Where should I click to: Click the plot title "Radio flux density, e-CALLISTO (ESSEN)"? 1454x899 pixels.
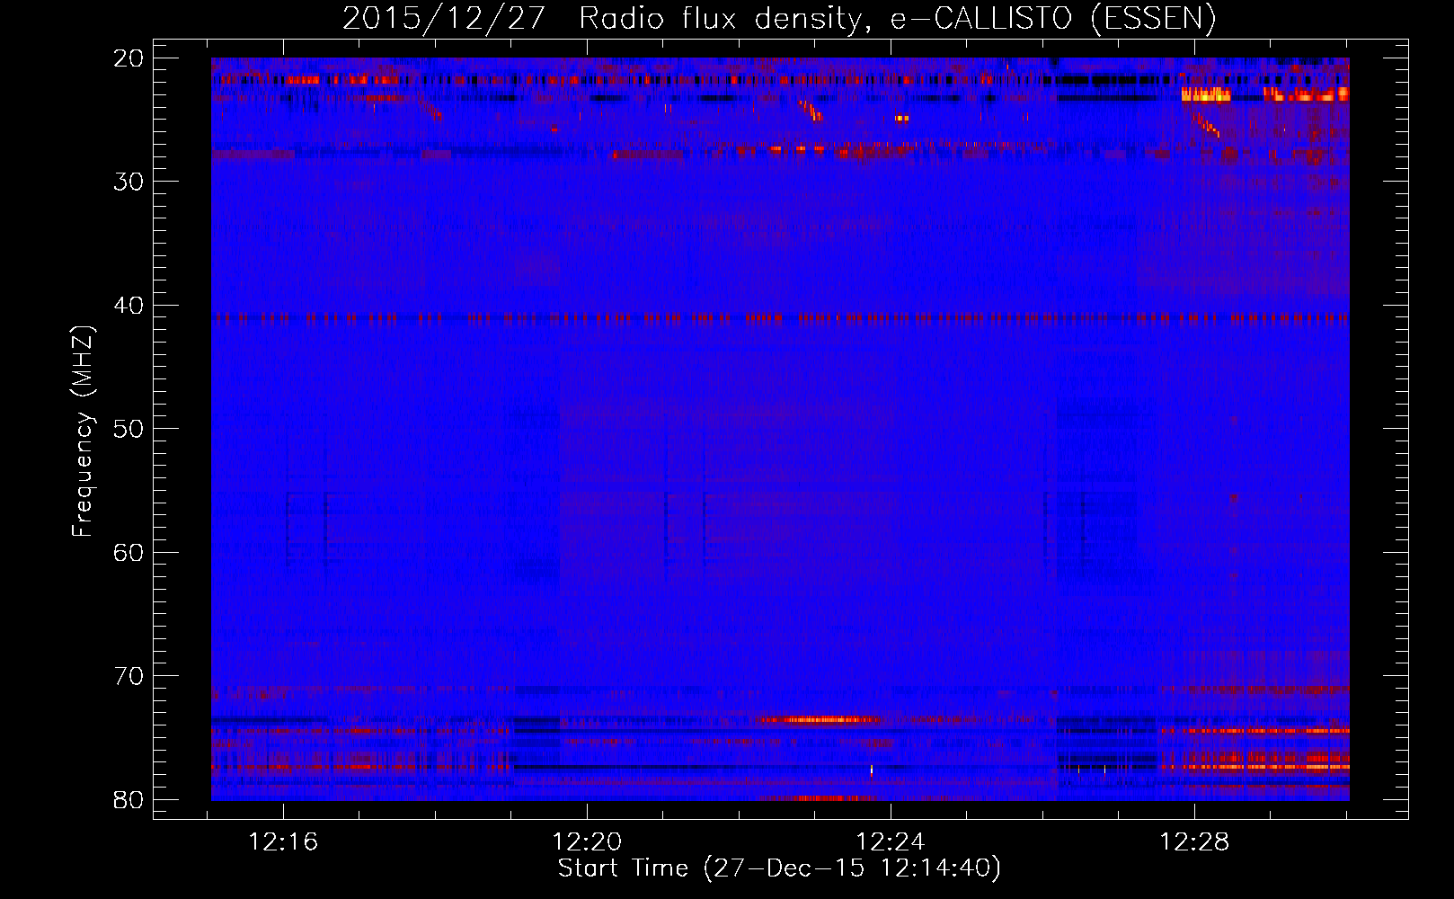pos(897,19)
